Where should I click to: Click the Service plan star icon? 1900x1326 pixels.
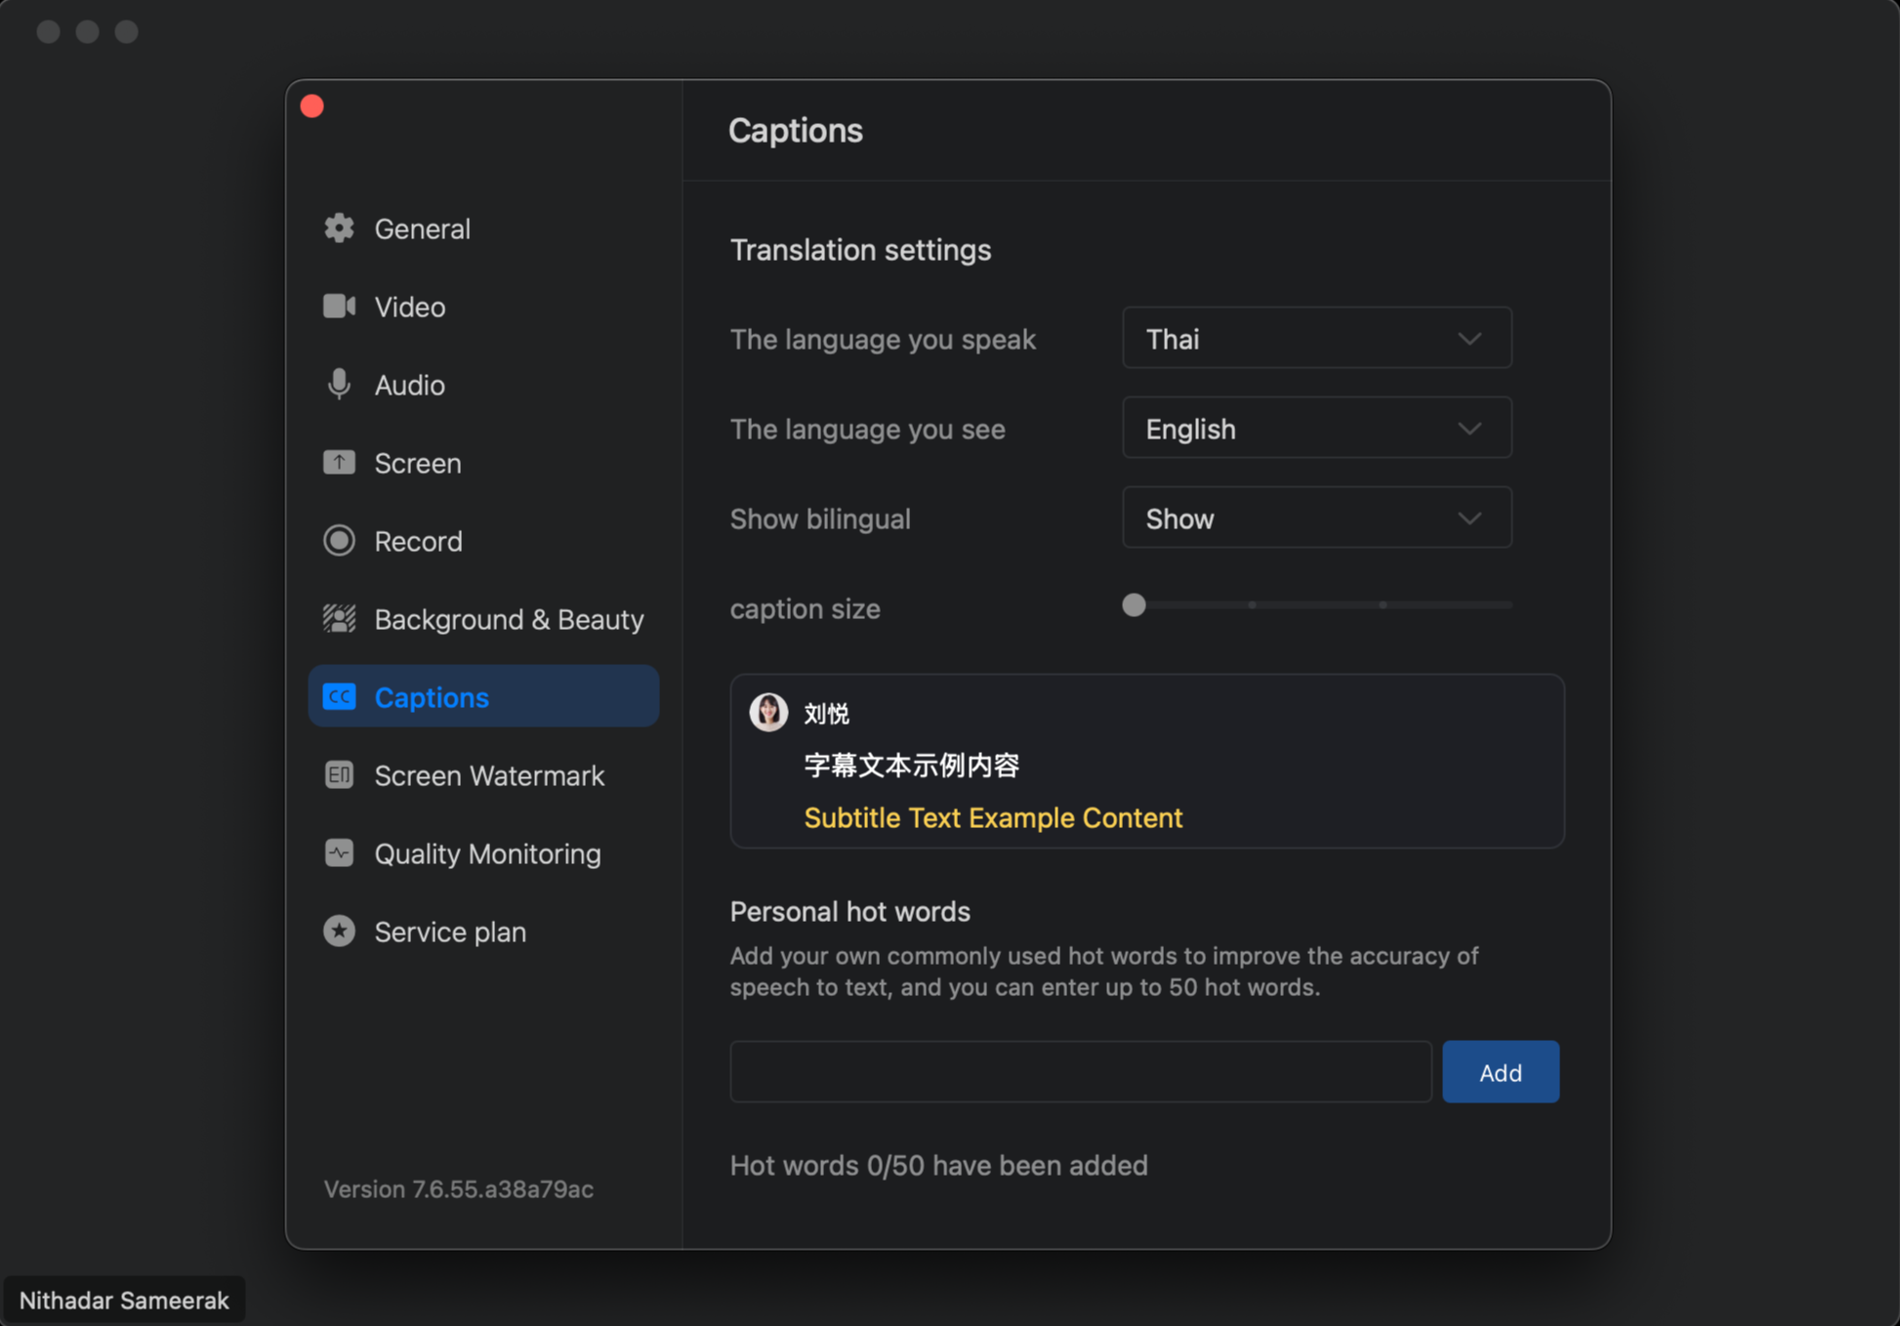pyautogui.click(x=339, y=932)
